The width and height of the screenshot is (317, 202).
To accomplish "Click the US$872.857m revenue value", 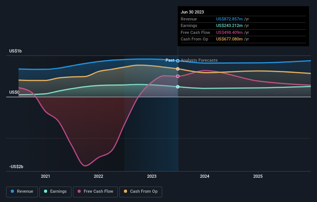I will [x=229, y=19].
